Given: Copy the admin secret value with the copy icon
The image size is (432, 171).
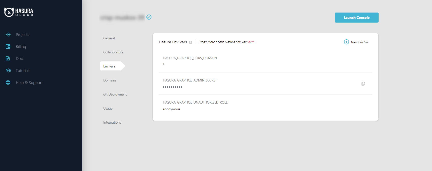Looking at the screenshot, I should [x=363, y=83].
